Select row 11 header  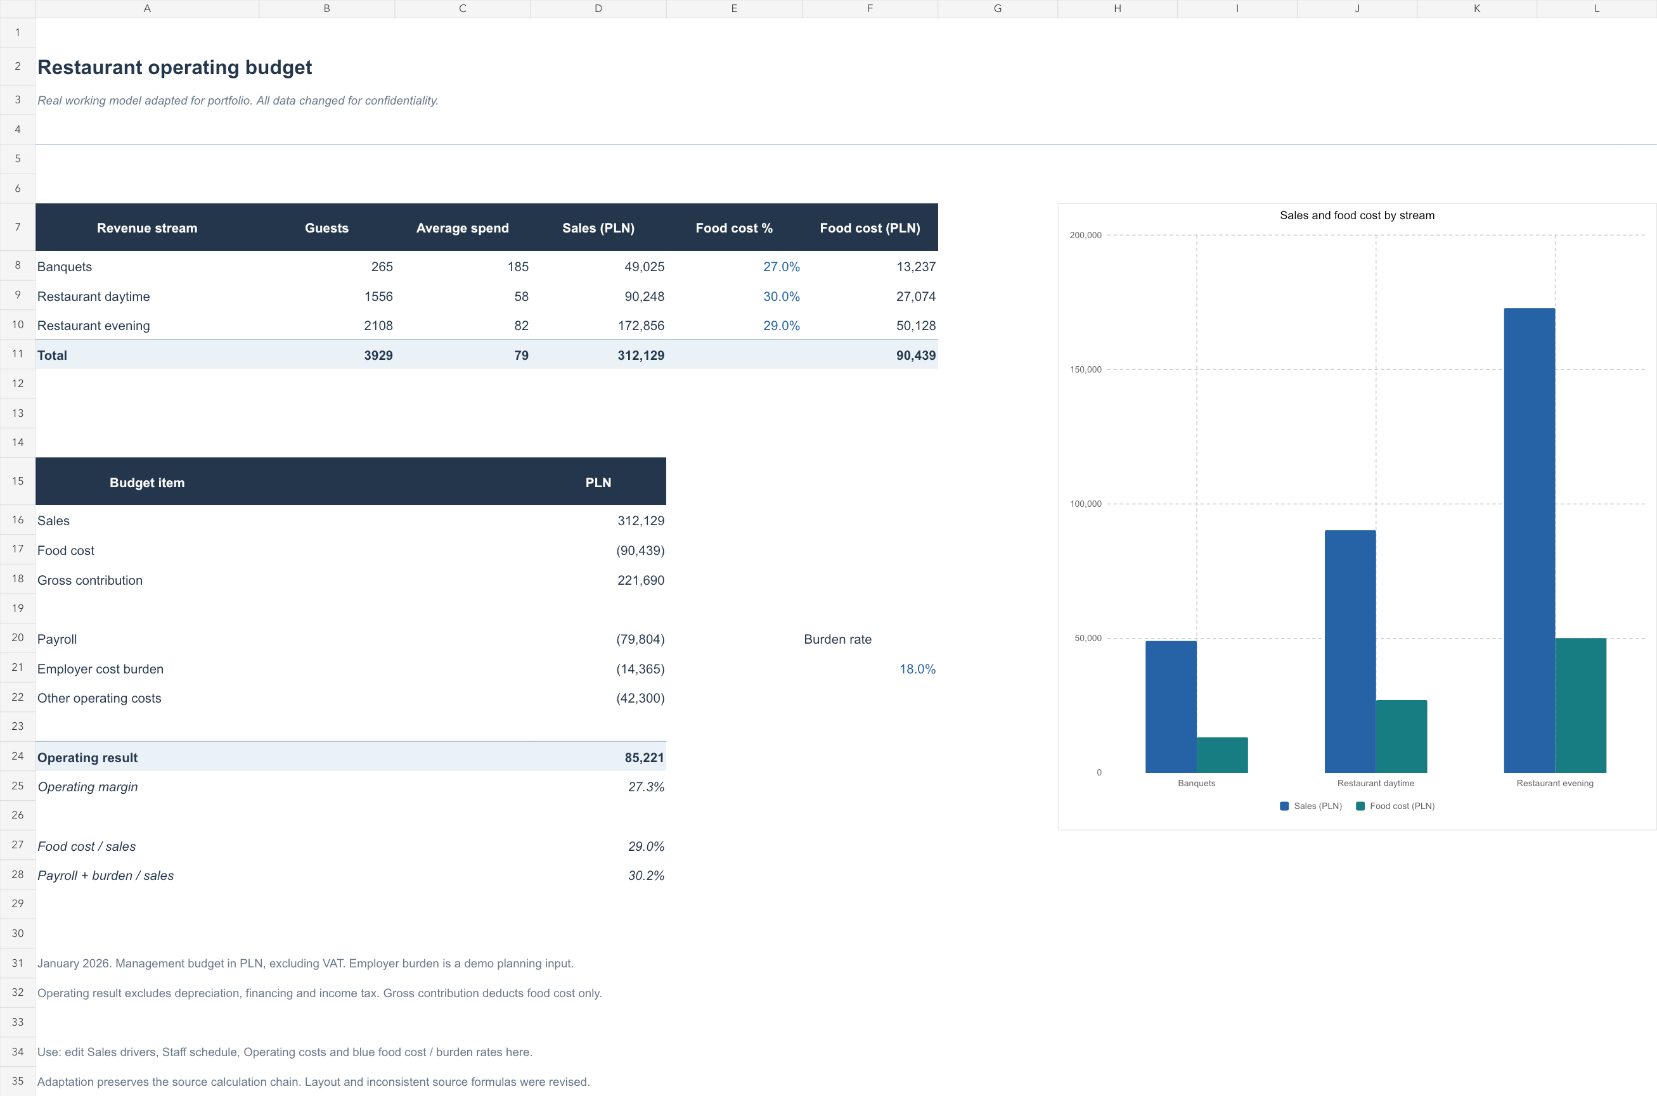[x=18, y=354]
